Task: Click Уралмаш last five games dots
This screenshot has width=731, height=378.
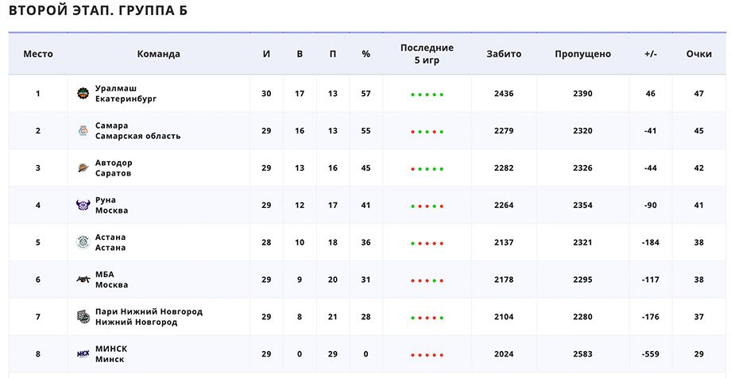Action: pos(427,94)
